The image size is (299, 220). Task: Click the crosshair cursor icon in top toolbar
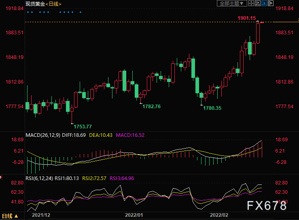pyautogui.click(x=251, y=4)
